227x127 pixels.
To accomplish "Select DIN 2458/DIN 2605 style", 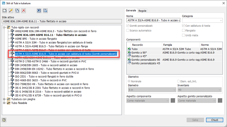I will 46,65.
